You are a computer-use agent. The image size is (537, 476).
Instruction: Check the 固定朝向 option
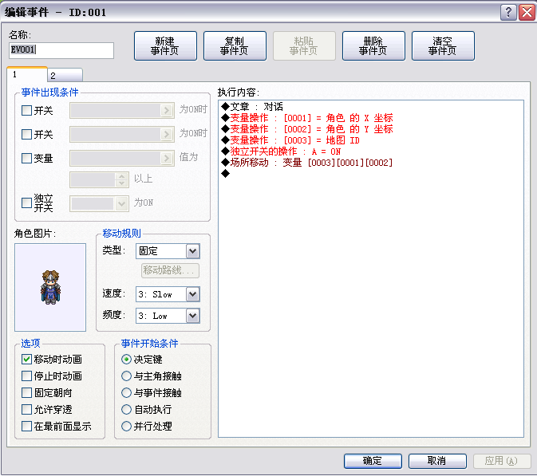coord(26,392)
